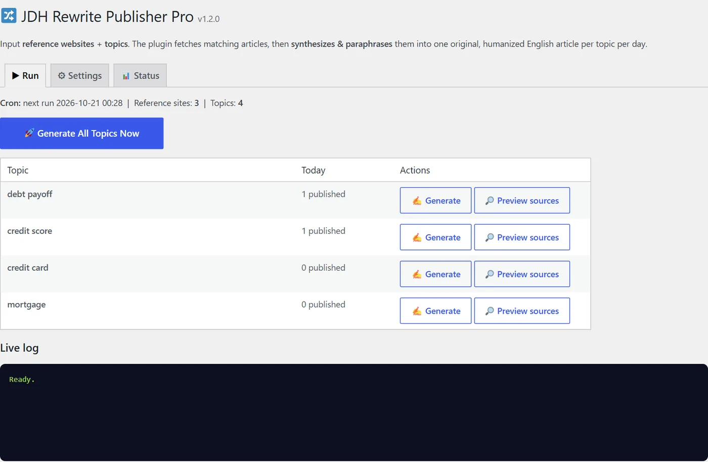Image resolution: width=708 pixels, height=462 pixels.
Task: Generate article for credit score topic
Action: (436, 237)
